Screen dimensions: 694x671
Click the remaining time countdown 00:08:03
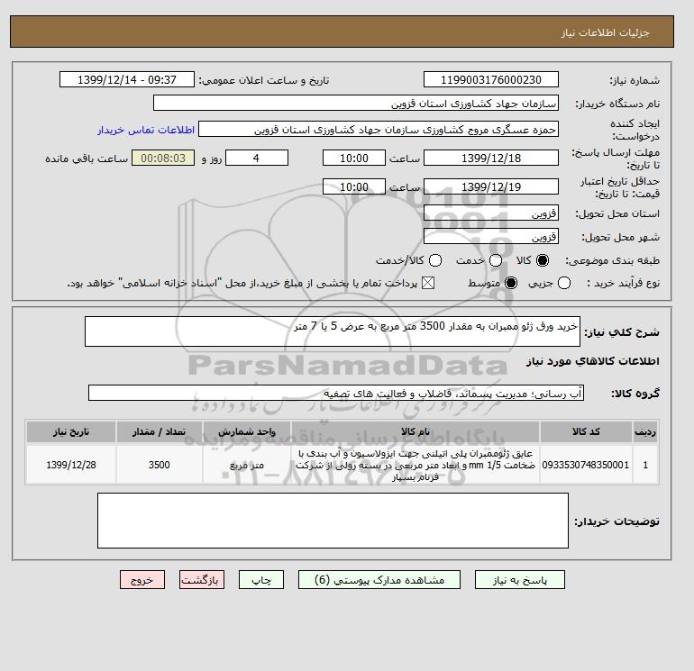click(163, 158)
